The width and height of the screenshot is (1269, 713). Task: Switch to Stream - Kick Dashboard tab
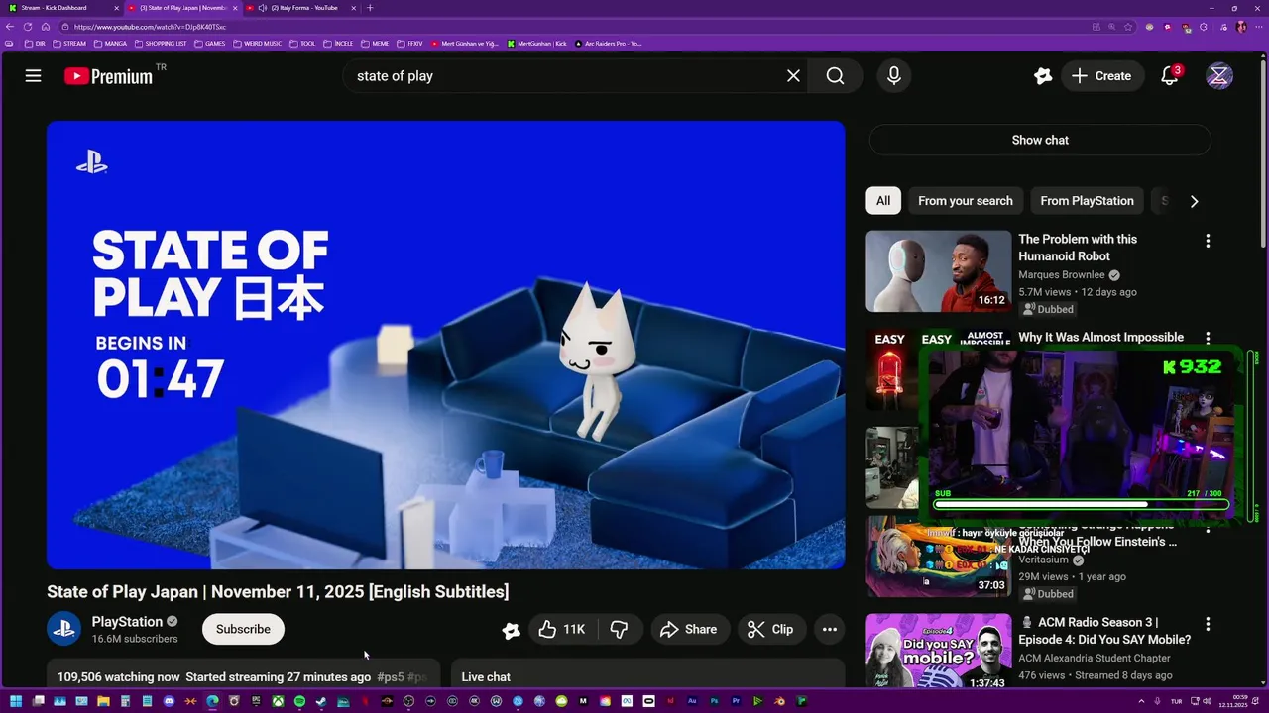point(59,8)
